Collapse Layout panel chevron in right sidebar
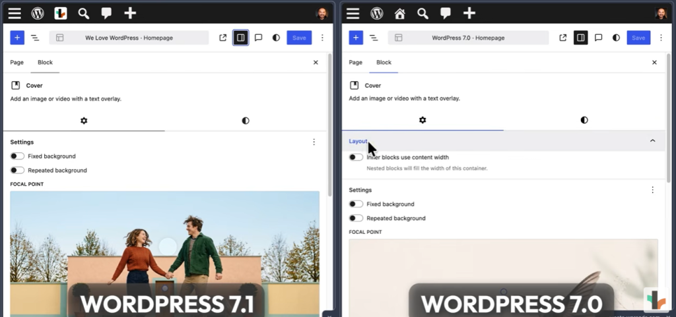 pos(653,141)
